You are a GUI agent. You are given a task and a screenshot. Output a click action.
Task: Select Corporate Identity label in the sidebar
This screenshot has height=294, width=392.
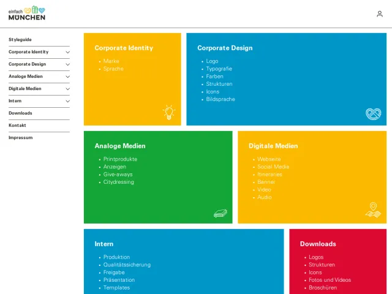point(29,51)
